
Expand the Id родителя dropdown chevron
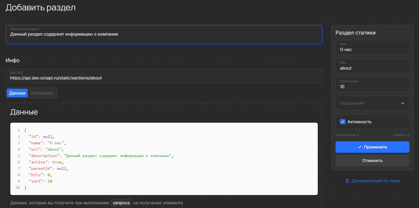tap(403, 103)
